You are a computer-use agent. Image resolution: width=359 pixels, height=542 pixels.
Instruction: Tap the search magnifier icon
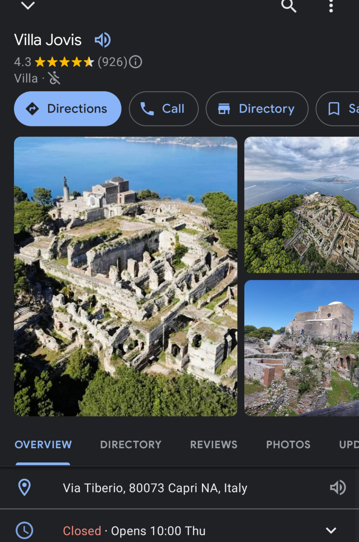click(289, 6)
